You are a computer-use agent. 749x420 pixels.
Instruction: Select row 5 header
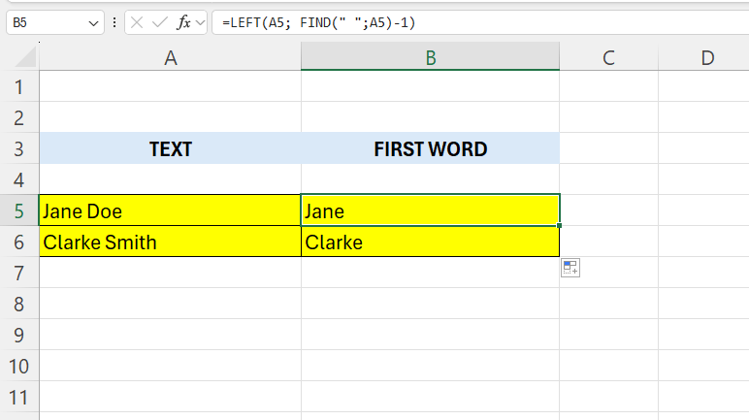19,210
